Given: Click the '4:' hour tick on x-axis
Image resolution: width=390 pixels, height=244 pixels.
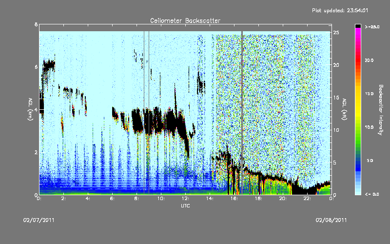Looking at the screenshot, I should pos(88,199).
